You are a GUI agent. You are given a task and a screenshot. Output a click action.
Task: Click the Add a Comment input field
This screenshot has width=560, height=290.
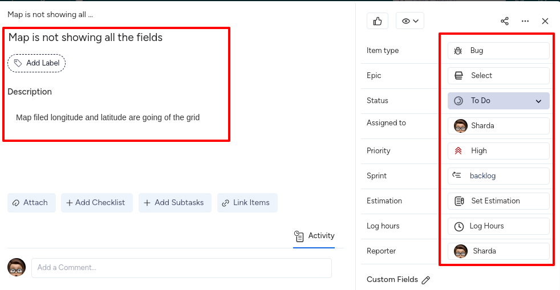click(181, 268)
